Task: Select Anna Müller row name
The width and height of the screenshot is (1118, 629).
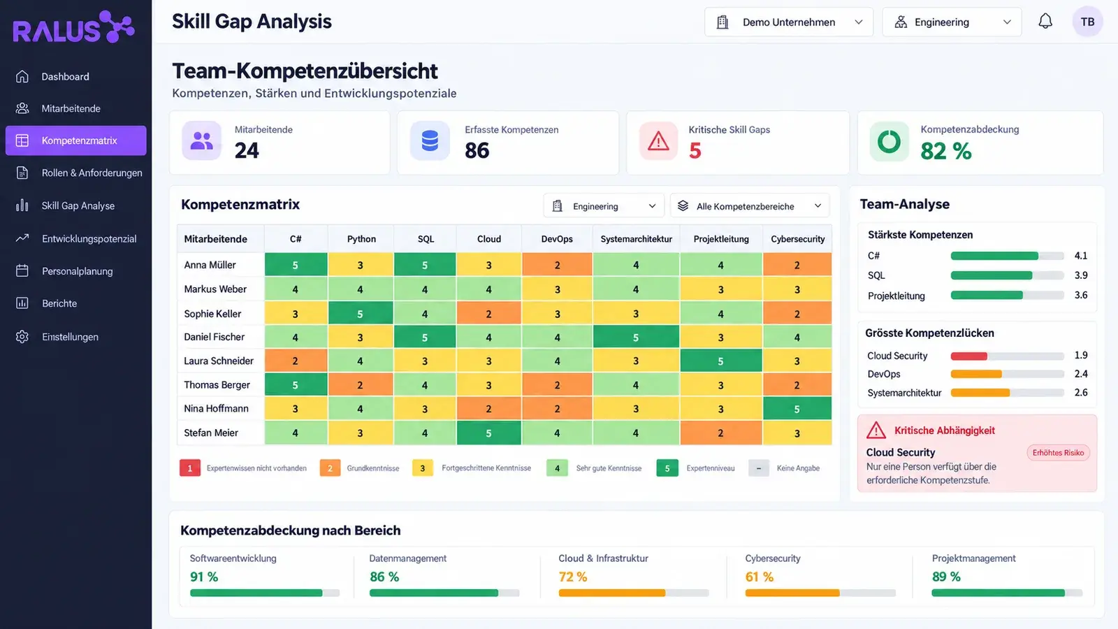Action: tap(210, 265)
